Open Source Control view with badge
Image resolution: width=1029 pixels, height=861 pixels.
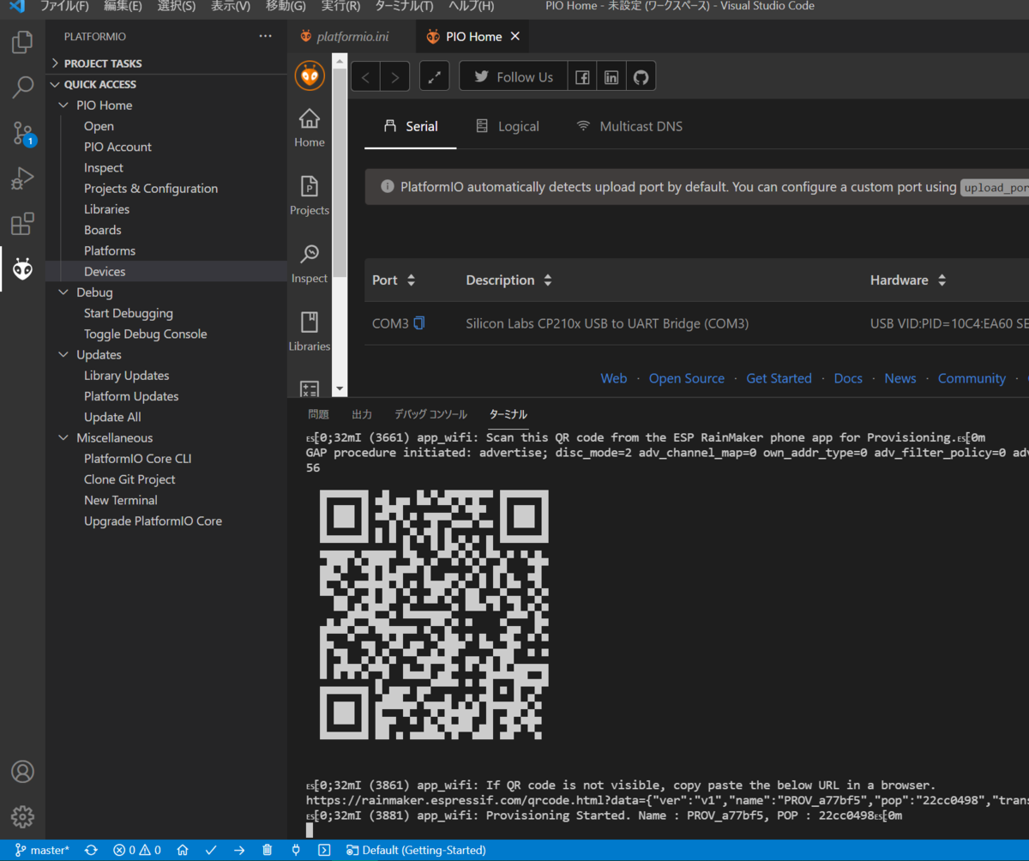click(22, 133)
